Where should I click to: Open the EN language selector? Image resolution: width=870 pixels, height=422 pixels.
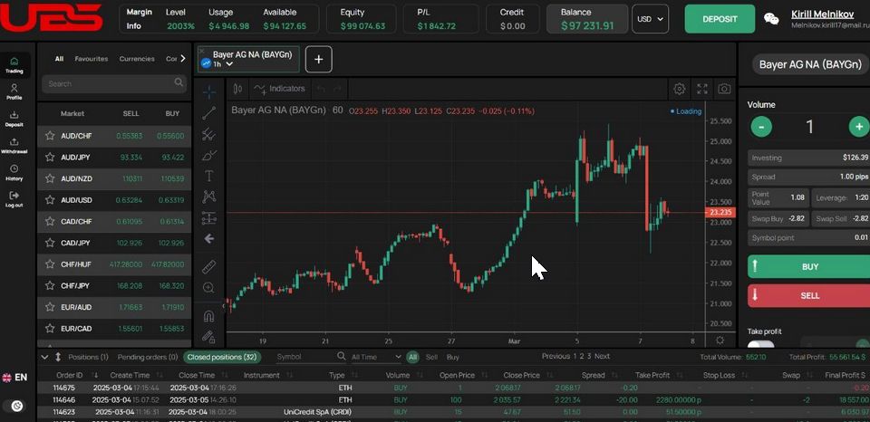click(x=15, y=378)
